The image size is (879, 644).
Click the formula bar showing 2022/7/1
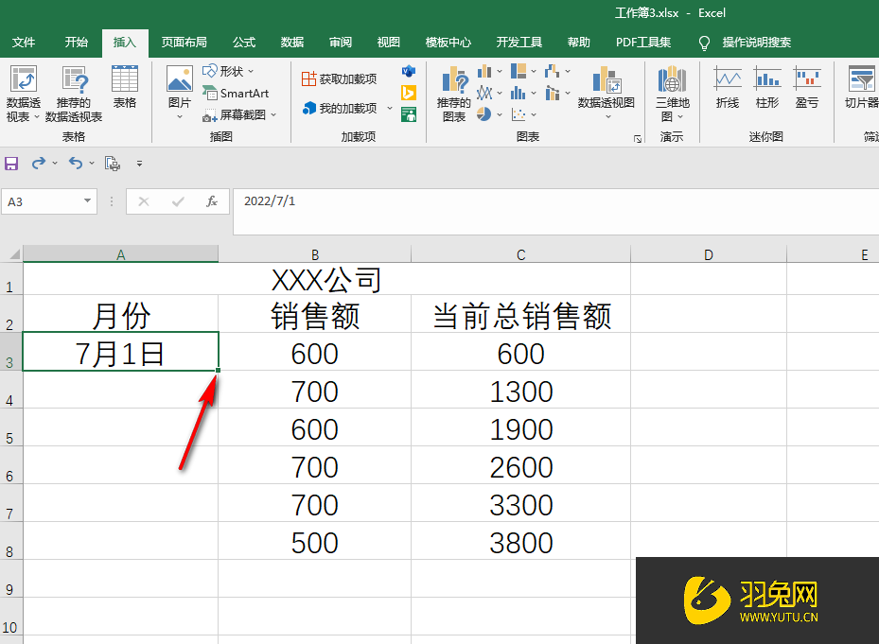[x=555, y=211]
